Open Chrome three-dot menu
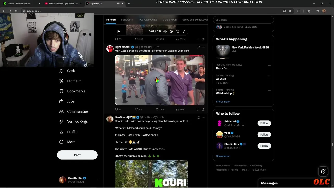Viewport: 334px width, 188px height. pos(330,11)
